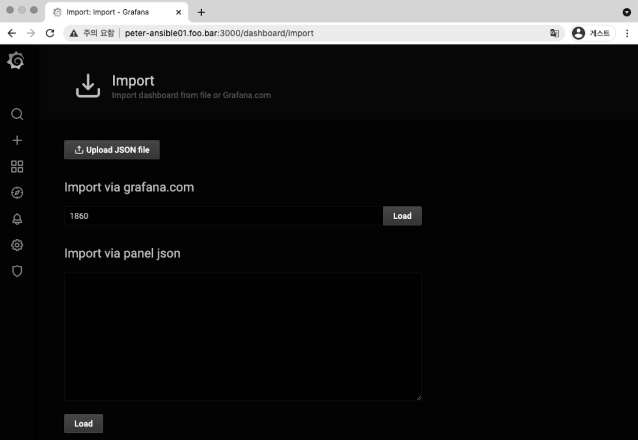Click the large Import download icon in header
638x440 pixels.
(x=88, y=86)
